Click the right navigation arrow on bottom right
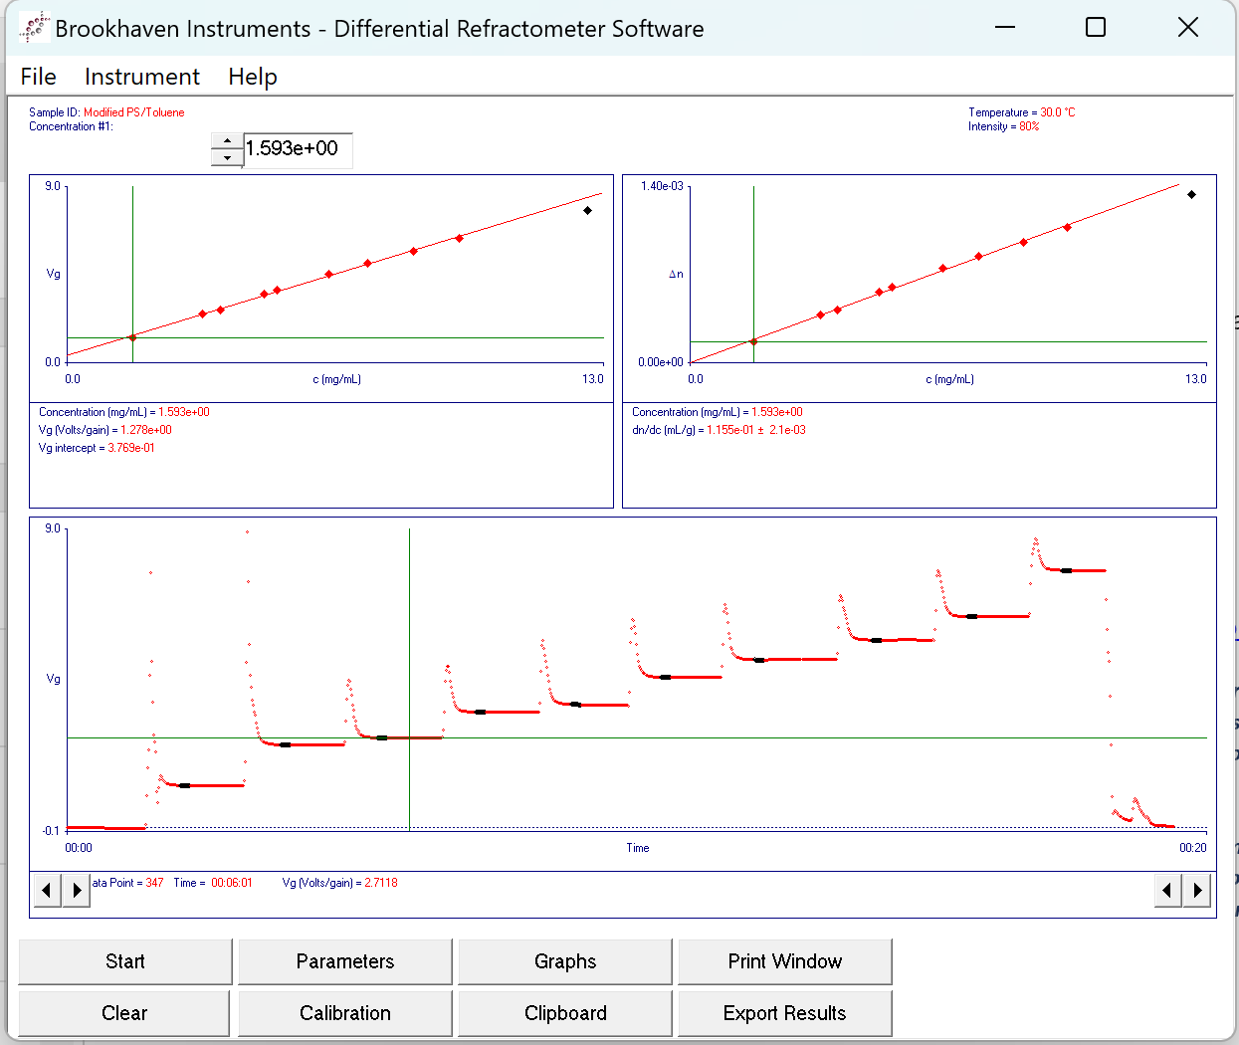The image size is (1239, 1045). (1196, 890)
